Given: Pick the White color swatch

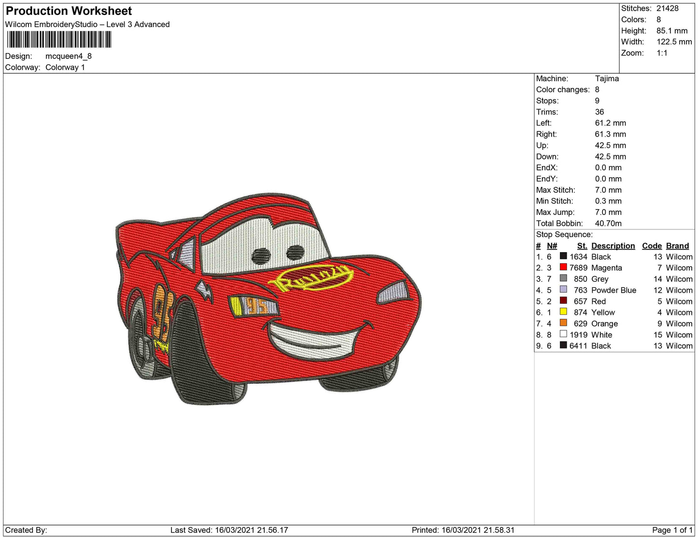Looking at the screenshot, I should point(563,334).
